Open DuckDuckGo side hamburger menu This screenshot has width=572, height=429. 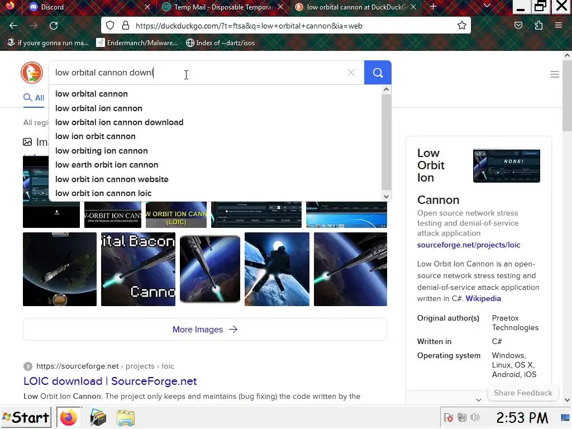point(555,74)
